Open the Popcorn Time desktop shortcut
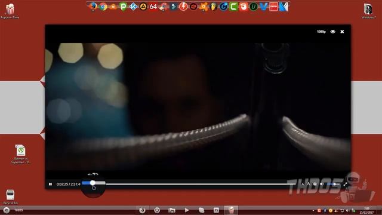382x215 pixels. coord(10,11)
